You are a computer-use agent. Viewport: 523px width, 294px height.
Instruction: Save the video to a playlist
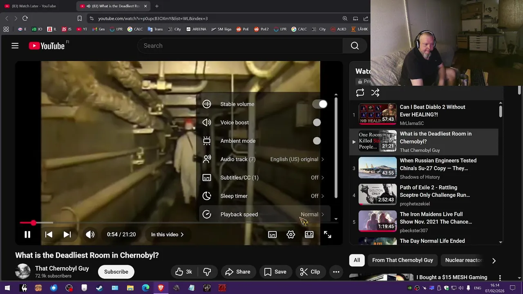coord(275,272)
